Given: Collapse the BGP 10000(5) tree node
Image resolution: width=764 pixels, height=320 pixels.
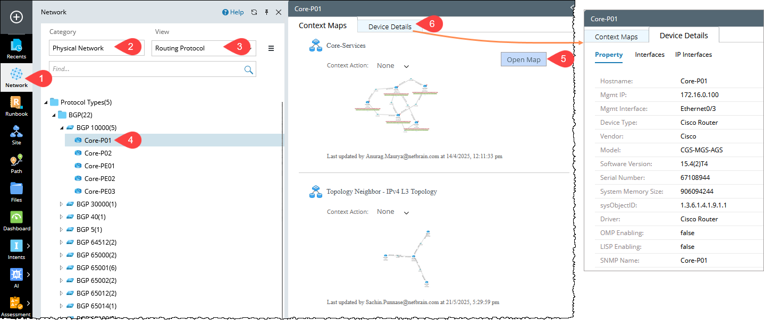Looking at the screenshot, I should point(61,128).
